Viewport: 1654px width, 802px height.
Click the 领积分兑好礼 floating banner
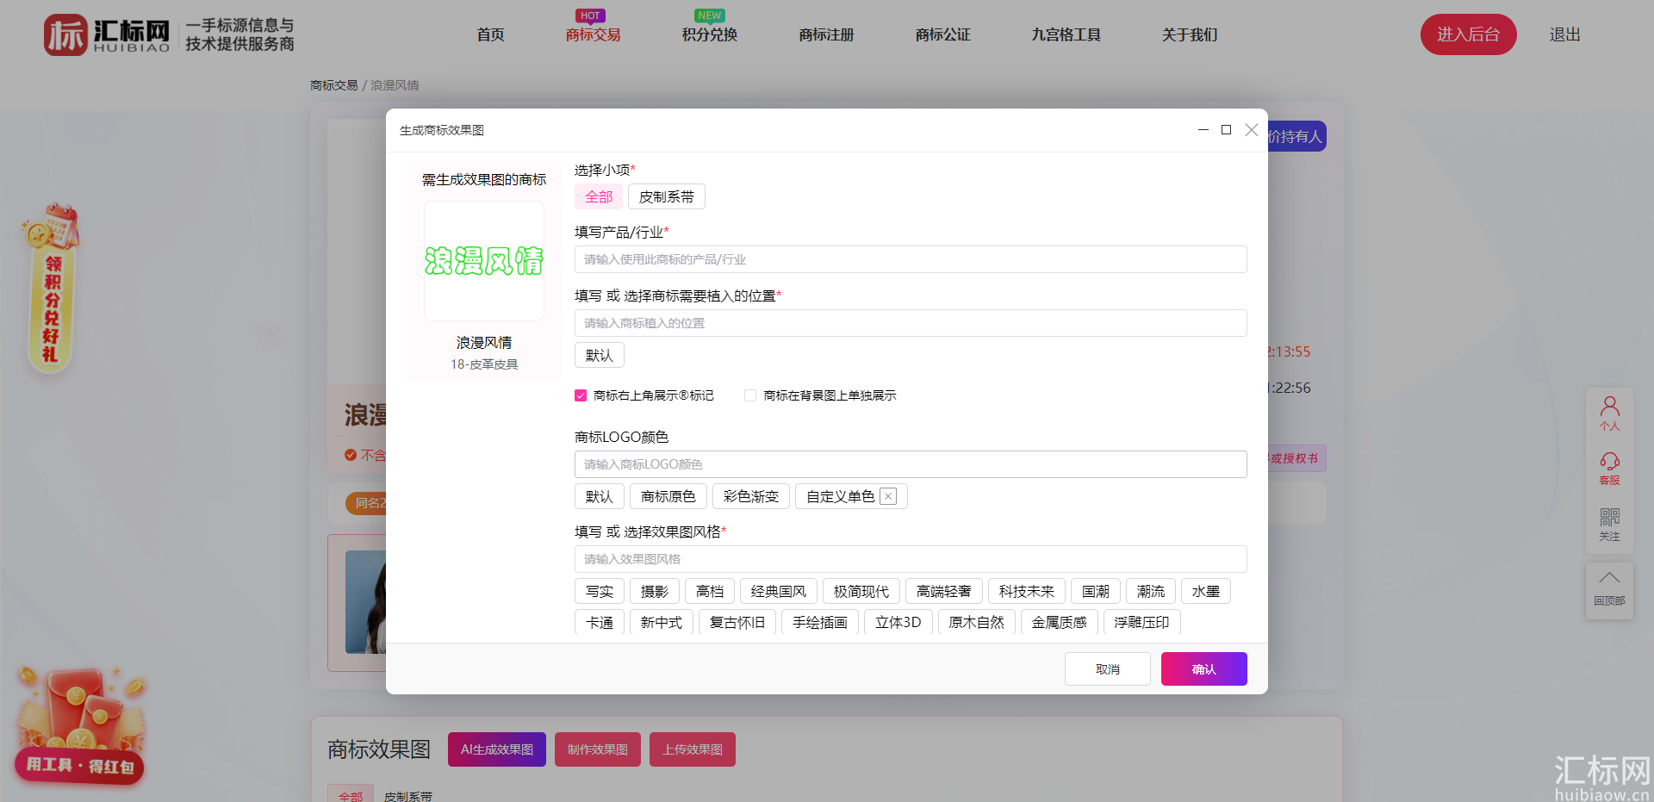point(51,289)
